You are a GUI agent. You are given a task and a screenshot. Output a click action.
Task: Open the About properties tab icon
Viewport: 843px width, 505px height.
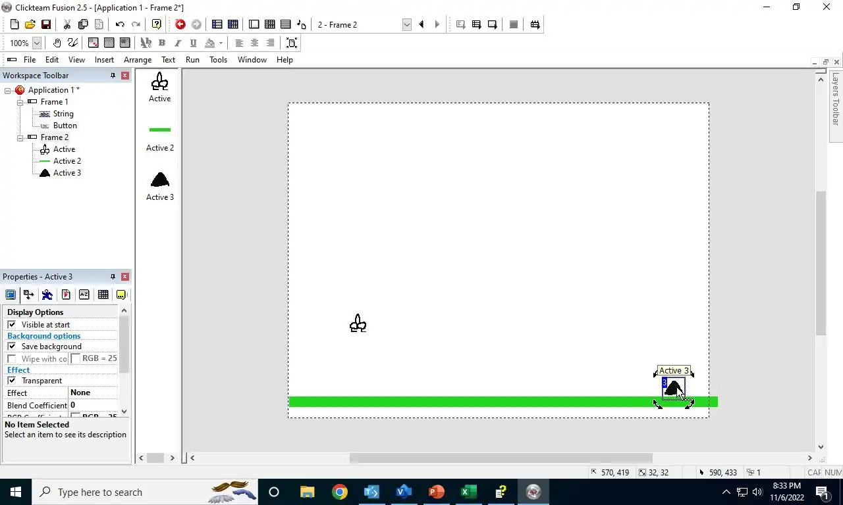121,295
